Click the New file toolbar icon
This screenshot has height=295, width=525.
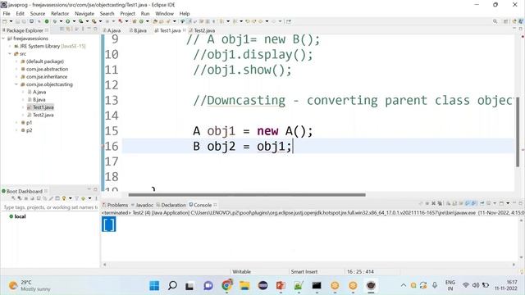click(5, 21)
